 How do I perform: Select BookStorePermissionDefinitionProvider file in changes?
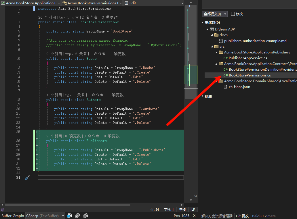point(263,70)
